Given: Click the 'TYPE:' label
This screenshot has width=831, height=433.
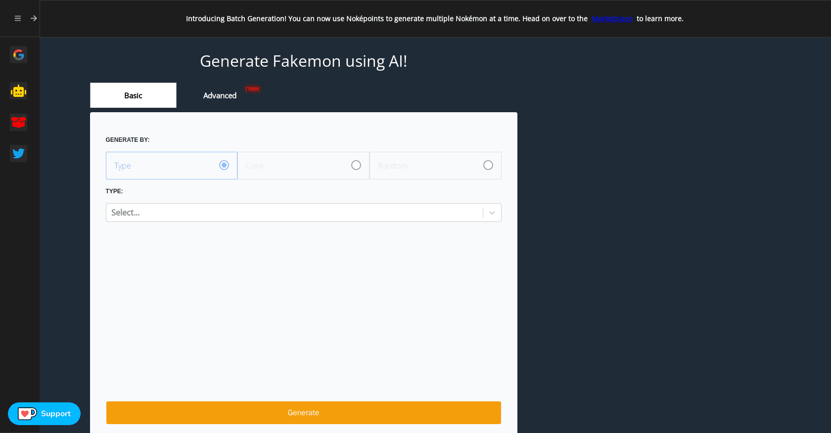Looking at the screenshot, I should tap(114, 191).
